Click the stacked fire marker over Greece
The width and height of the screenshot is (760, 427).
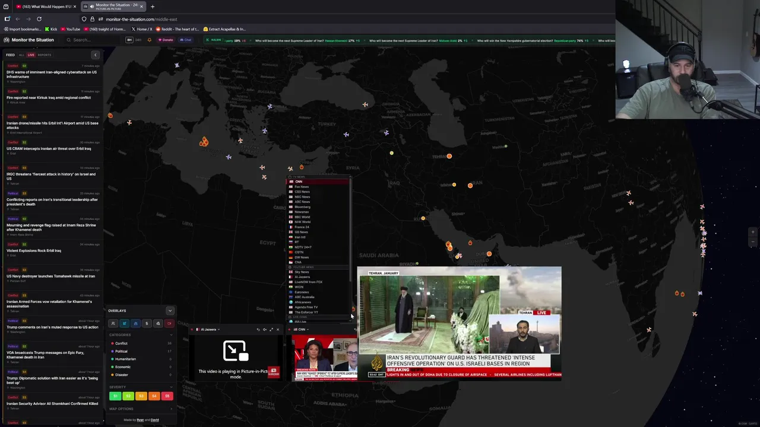pyautogui.click(x=204, y=142)
